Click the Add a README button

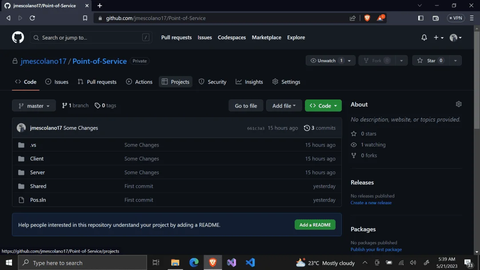click(x=315, y=225)
